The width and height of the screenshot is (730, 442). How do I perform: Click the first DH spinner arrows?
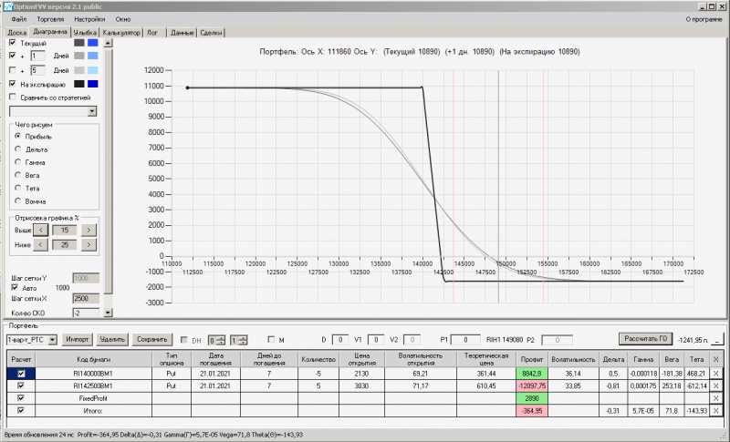click(221, 340)
